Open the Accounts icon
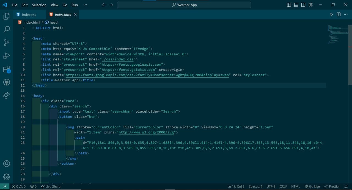This screenshot has height=190, width=352. 7,163
